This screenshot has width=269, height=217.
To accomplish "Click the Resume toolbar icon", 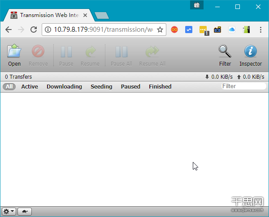I will 91,51.
